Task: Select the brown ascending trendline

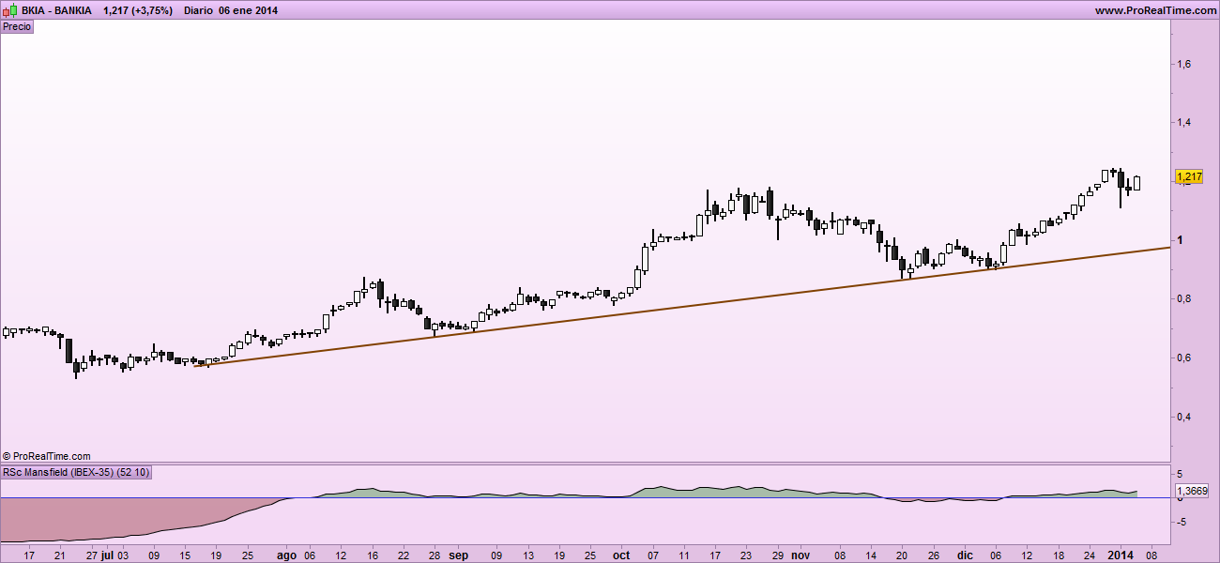Action: [681, 305]
